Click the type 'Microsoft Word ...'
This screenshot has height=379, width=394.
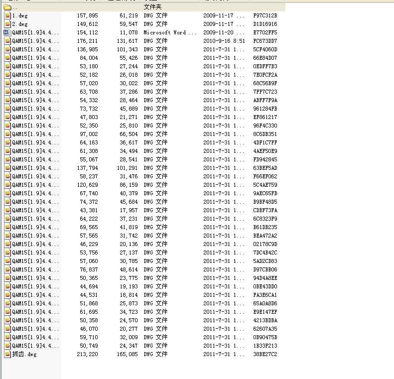tap(170, 33)
